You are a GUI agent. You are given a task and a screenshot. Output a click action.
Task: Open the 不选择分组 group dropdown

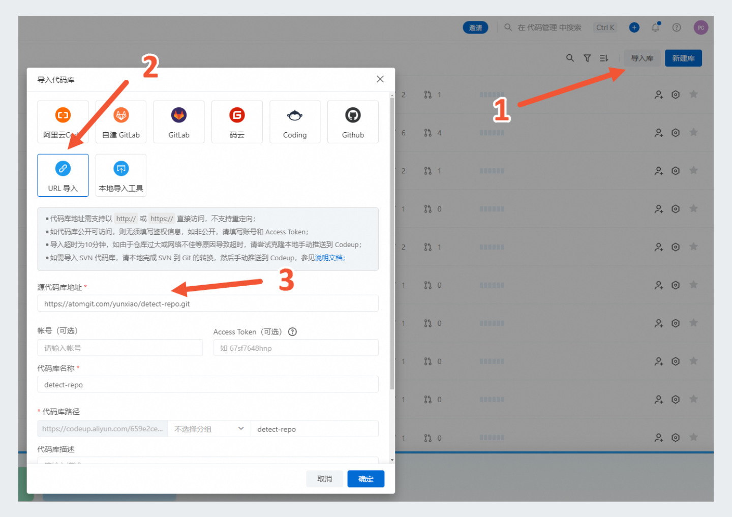tap(209, 429)
